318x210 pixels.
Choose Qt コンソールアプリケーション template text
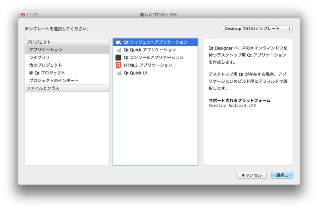click(153, 58)
